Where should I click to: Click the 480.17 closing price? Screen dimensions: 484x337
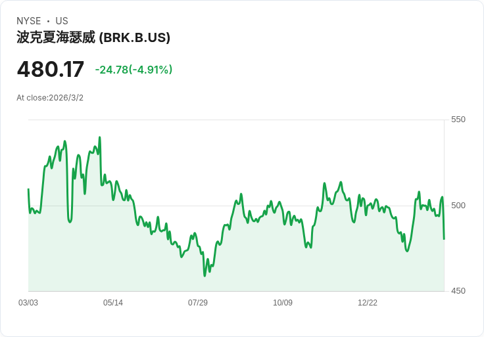click(x=51, y=70)
